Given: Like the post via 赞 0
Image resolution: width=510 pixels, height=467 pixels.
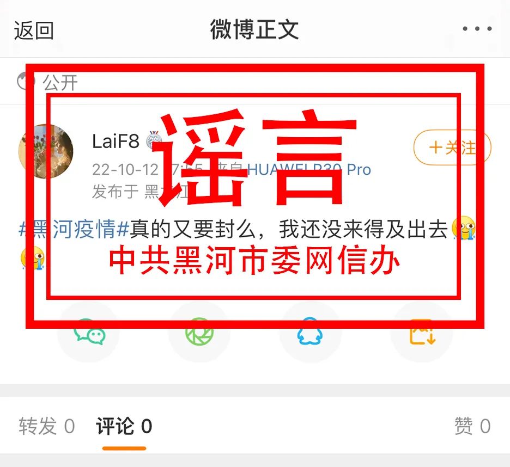Looking at the screenshot, I should click(x=472, y=426).
